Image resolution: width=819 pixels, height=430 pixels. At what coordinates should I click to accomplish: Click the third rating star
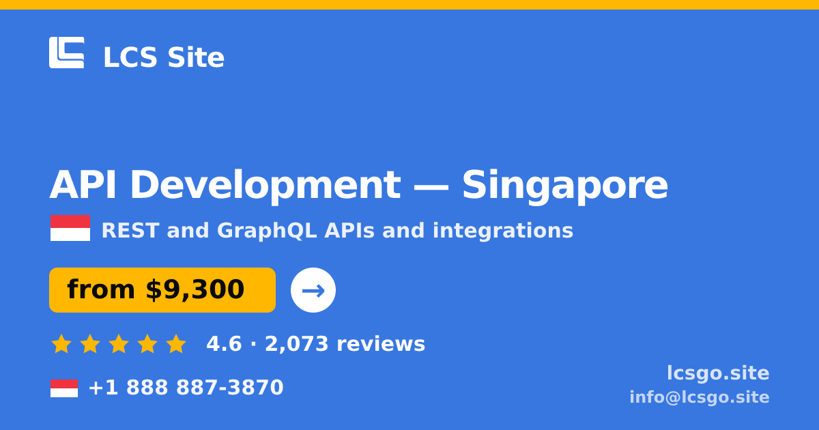[x=119, y=343]
